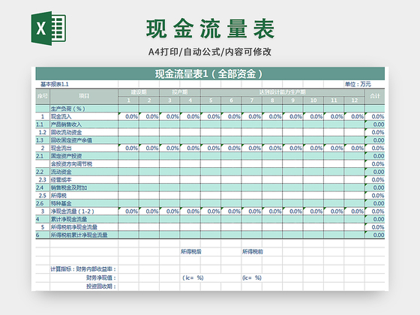The height and width of the screenshot is (315, 420).
Task: Select the row label 回收固定资产余值
Action: 71,140
